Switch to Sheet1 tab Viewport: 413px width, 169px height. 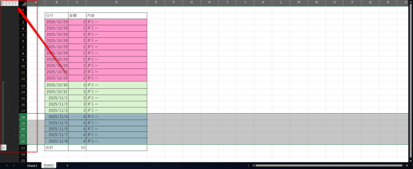click(x=32, y=165)
